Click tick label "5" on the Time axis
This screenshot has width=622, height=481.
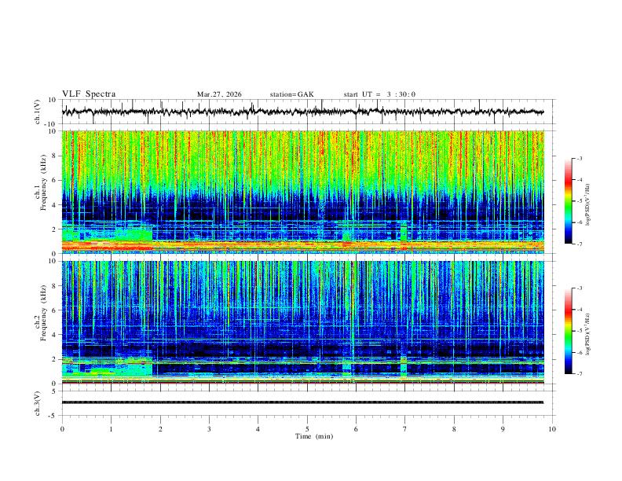307,429
